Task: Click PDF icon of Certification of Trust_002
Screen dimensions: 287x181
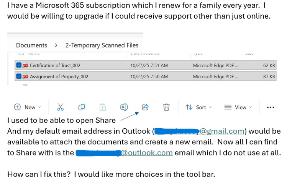Action: 25,65
